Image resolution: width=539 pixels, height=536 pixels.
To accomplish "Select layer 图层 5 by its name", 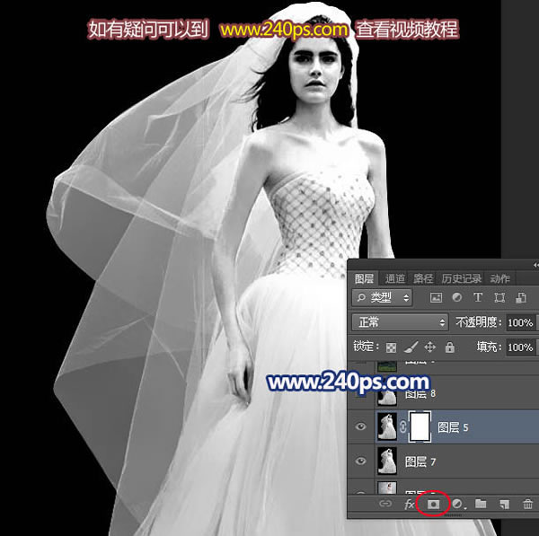I will click(453, 427).
